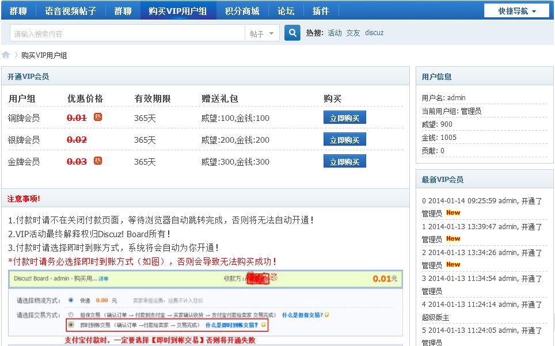This screenshot has width=555, height=346.
Task: Open the 论坛 nav item
Action: click(286, 11)
